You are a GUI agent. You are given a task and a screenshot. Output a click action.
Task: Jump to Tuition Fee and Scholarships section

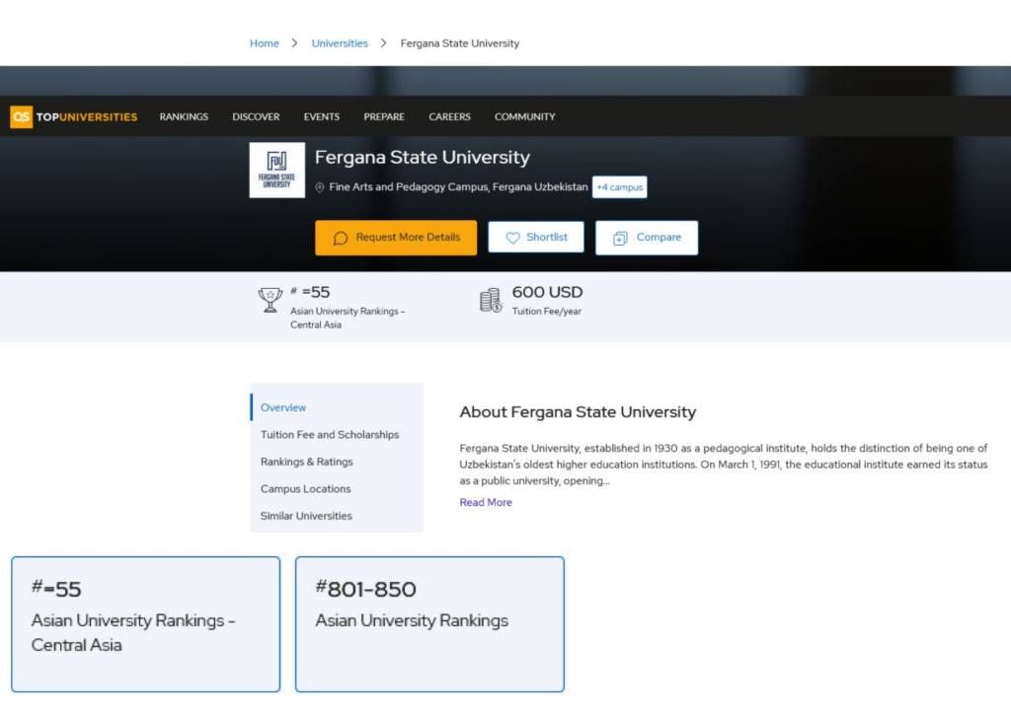(x=330, y=435)
